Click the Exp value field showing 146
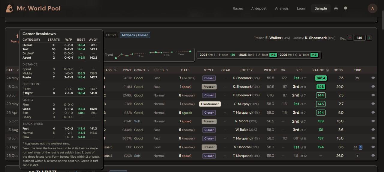This screenshot has height=172, width=384. click(359, 38)
